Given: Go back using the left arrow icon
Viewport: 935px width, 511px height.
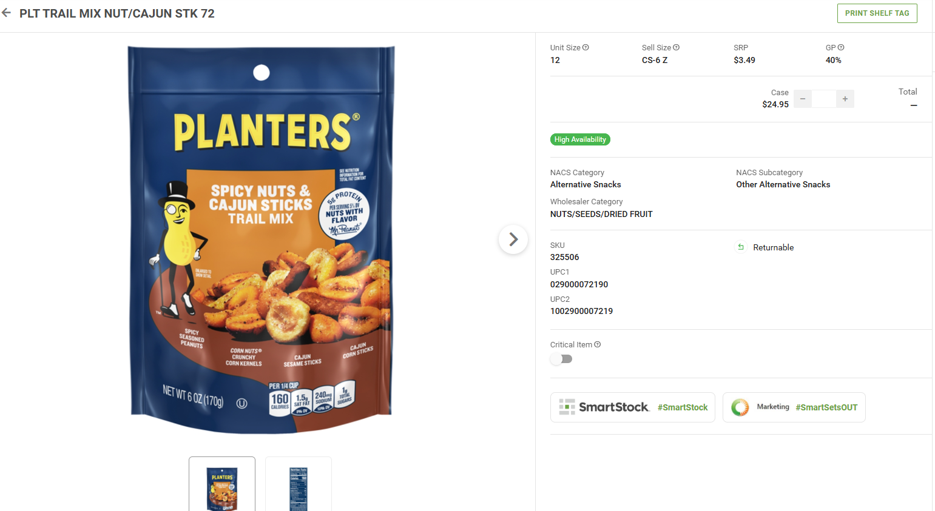Looking at the screenshot, I should click(7, 13).
